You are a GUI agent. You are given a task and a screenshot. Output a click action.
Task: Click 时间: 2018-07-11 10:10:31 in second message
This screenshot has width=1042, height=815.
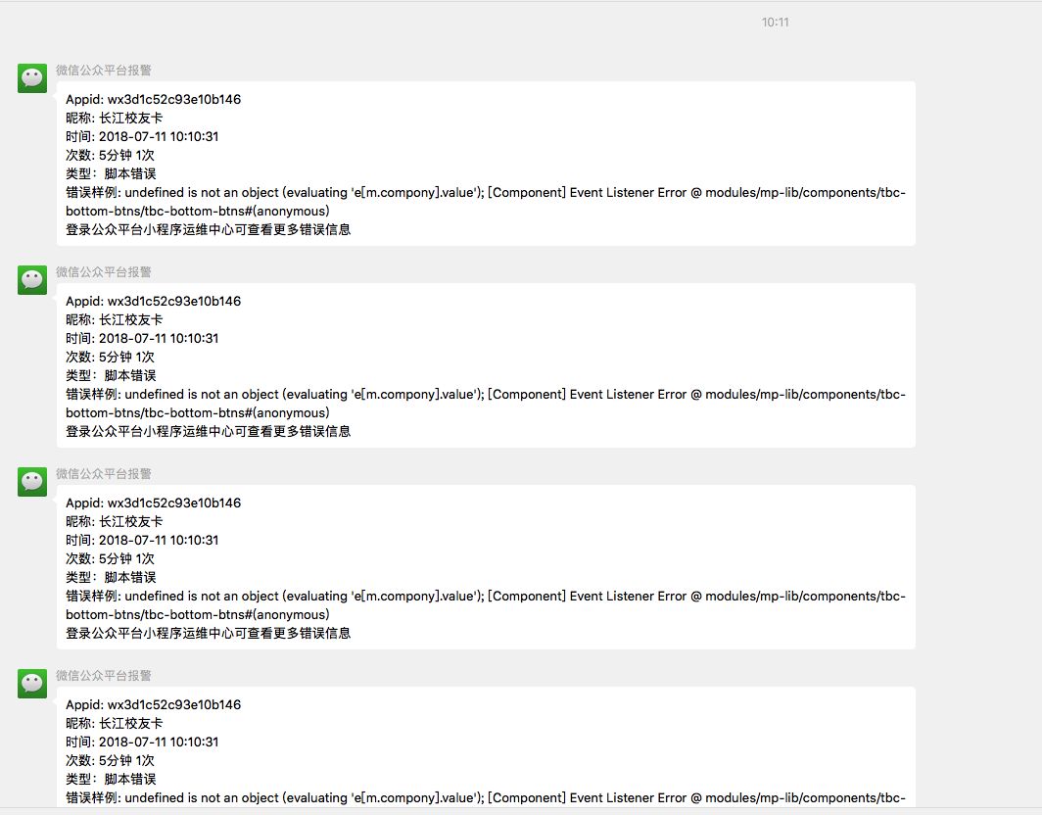click(142, 338)
